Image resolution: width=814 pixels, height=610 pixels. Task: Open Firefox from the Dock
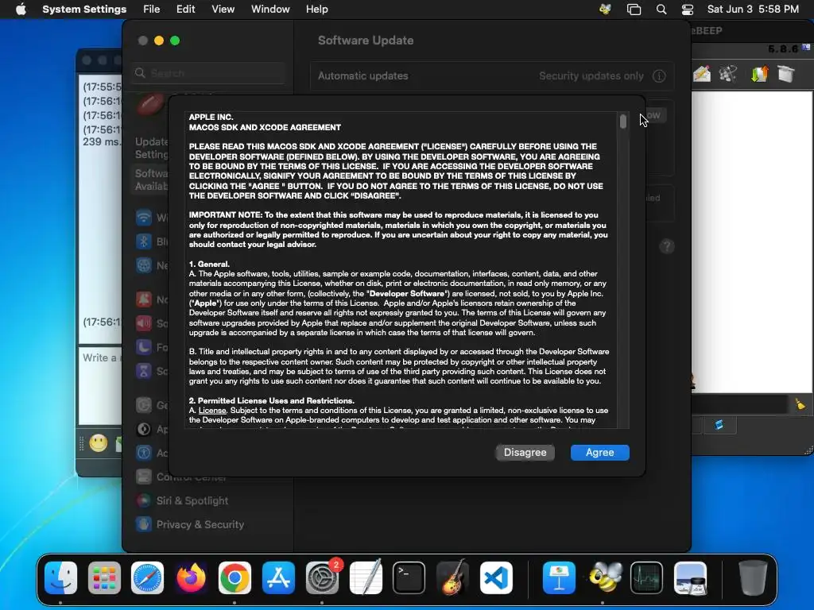coord(191,577)
